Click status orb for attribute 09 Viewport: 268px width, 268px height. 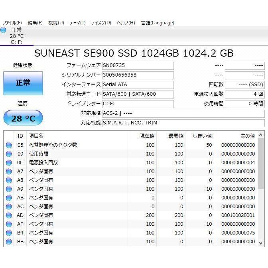point(9,154)
